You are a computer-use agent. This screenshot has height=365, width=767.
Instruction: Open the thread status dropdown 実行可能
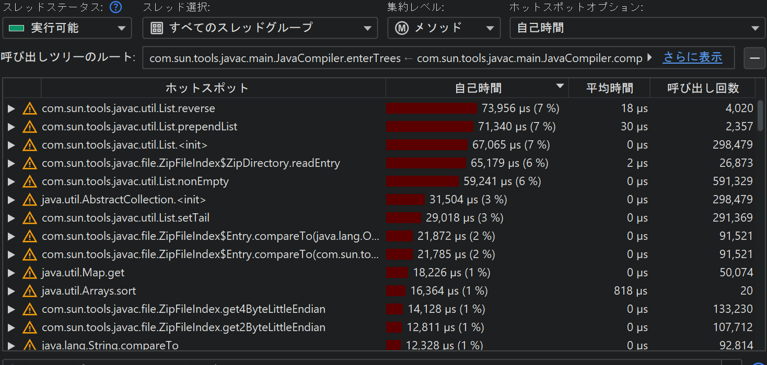(67, 28)
